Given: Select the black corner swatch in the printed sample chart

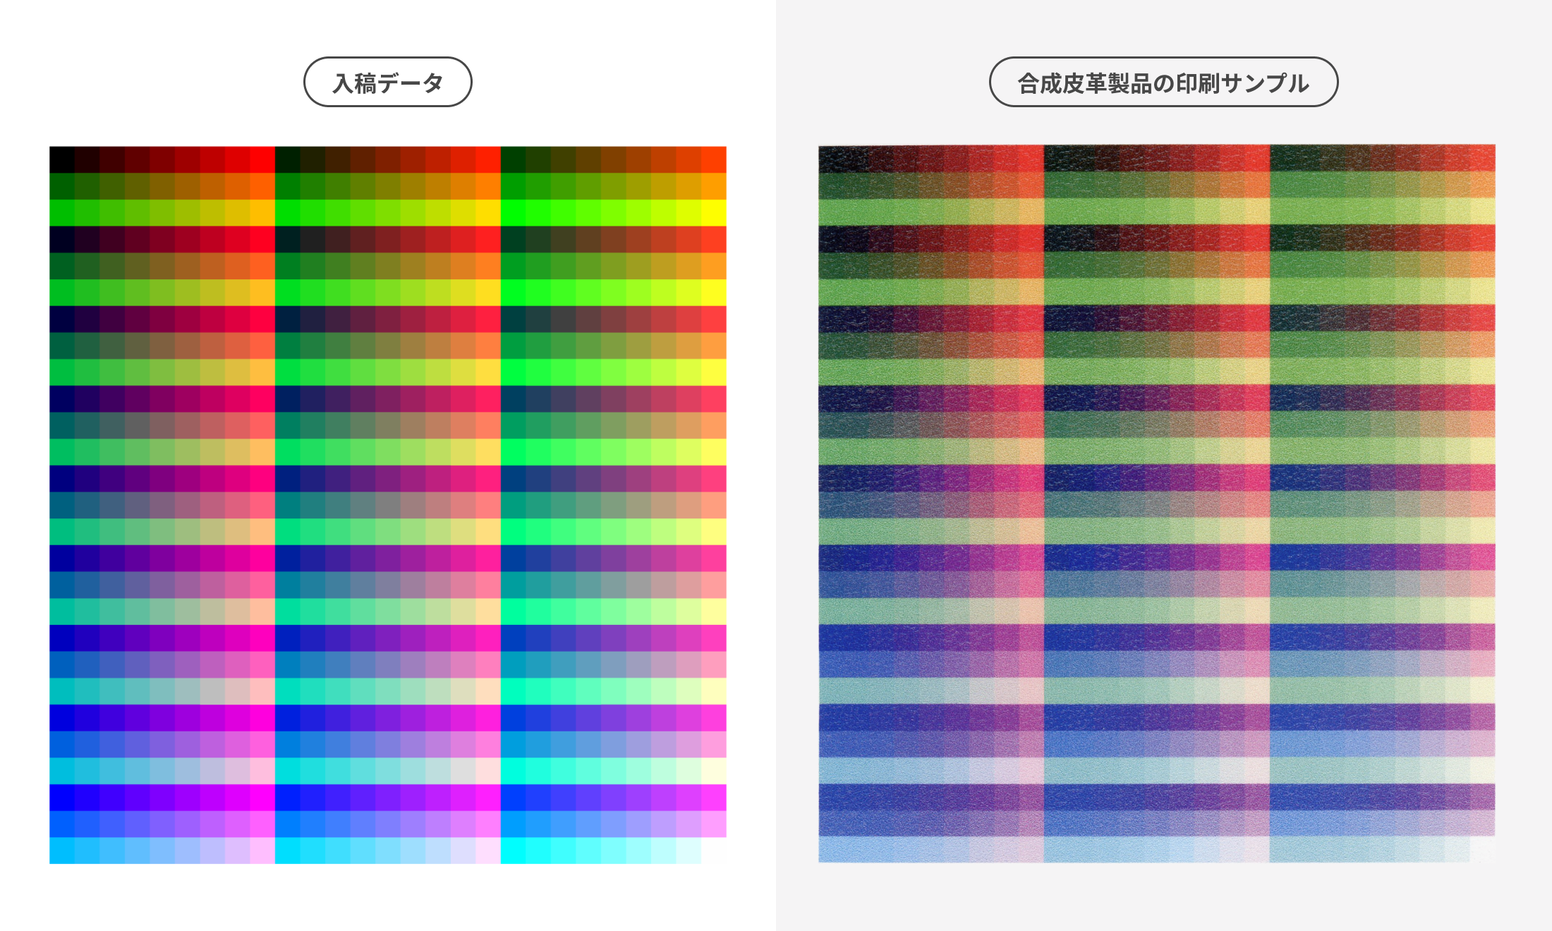Looking at the screenshot, I should tap(831, 159).
